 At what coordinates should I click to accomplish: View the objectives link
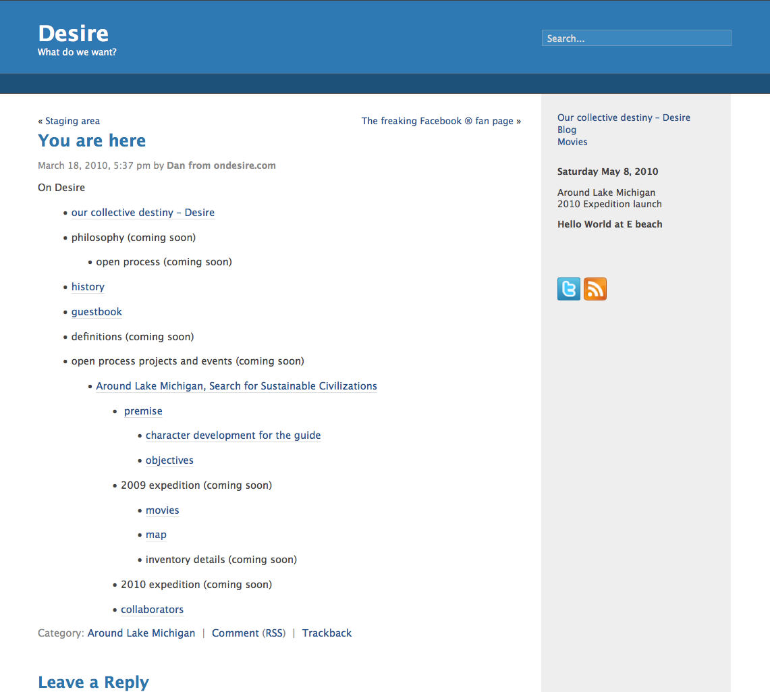click(x=169, y=460)
